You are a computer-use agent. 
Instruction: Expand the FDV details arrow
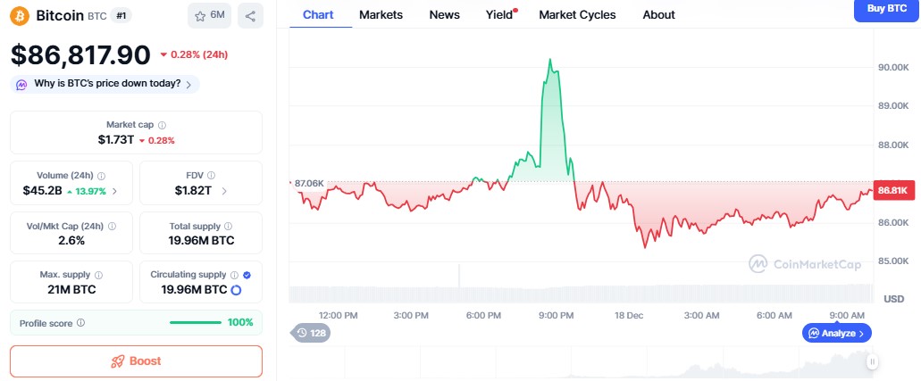pos(223,191)
